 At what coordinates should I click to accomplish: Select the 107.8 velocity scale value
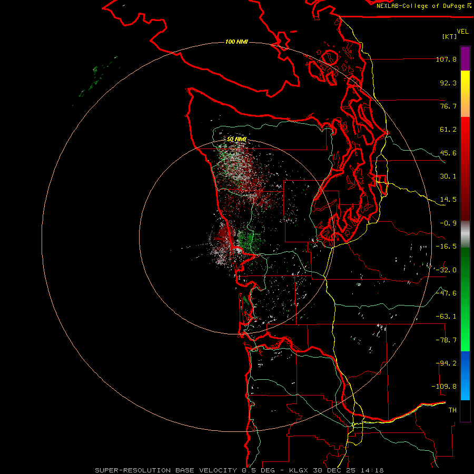click(x=446, y=59)
